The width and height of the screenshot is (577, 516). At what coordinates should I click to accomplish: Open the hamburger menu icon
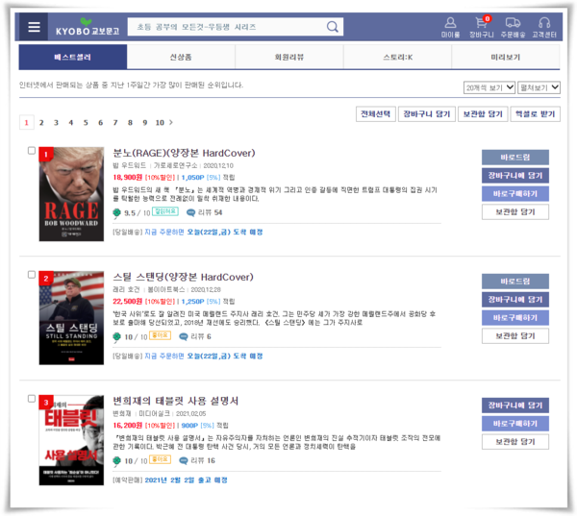[x=35, y=27]
